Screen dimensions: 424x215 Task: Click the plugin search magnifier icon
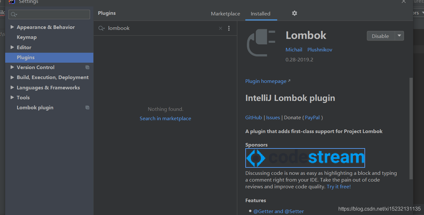coord(101,28)
